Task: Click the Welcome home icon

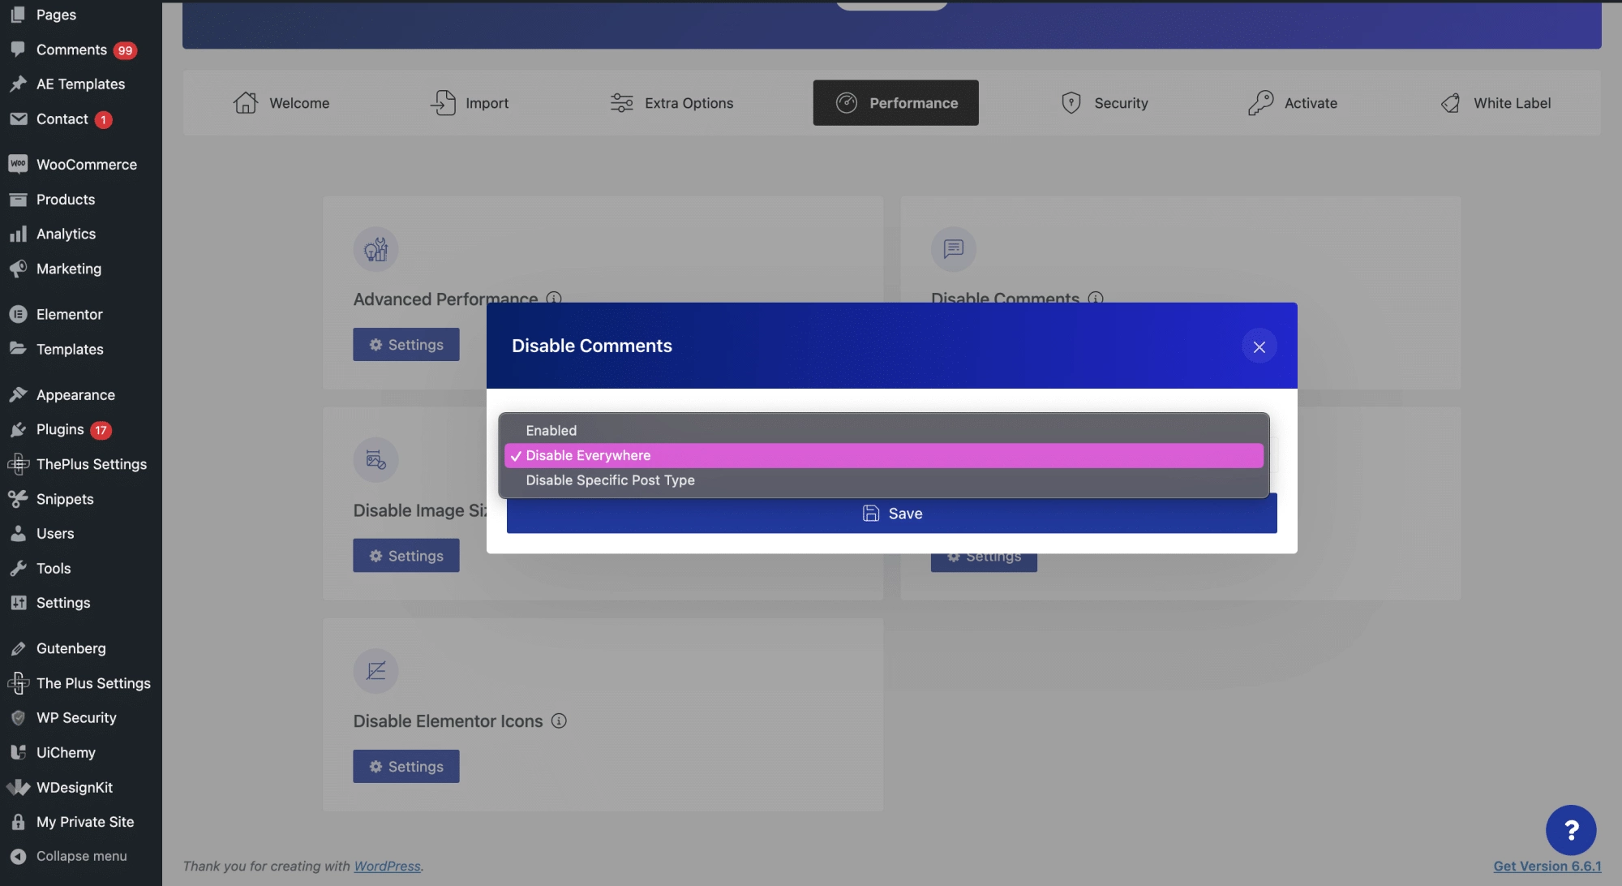Action: coord(245,103)
